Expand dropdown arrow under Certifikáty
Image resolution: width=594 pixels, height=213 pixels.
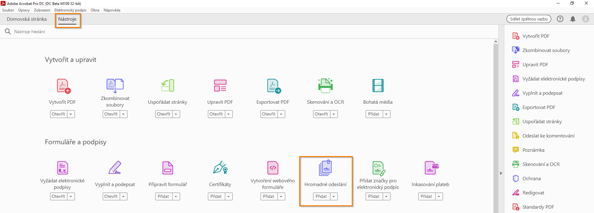coord(229,197)
